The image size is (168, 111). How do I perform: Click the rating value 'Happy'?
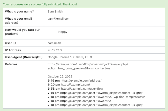point(63,32)
